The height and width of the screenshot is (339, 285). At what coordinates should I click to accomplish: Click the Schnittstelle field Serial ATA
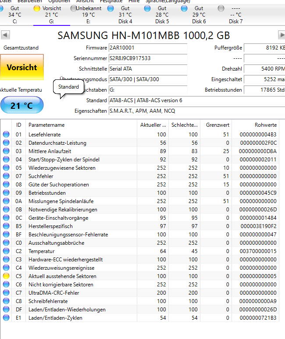[148, 69]
